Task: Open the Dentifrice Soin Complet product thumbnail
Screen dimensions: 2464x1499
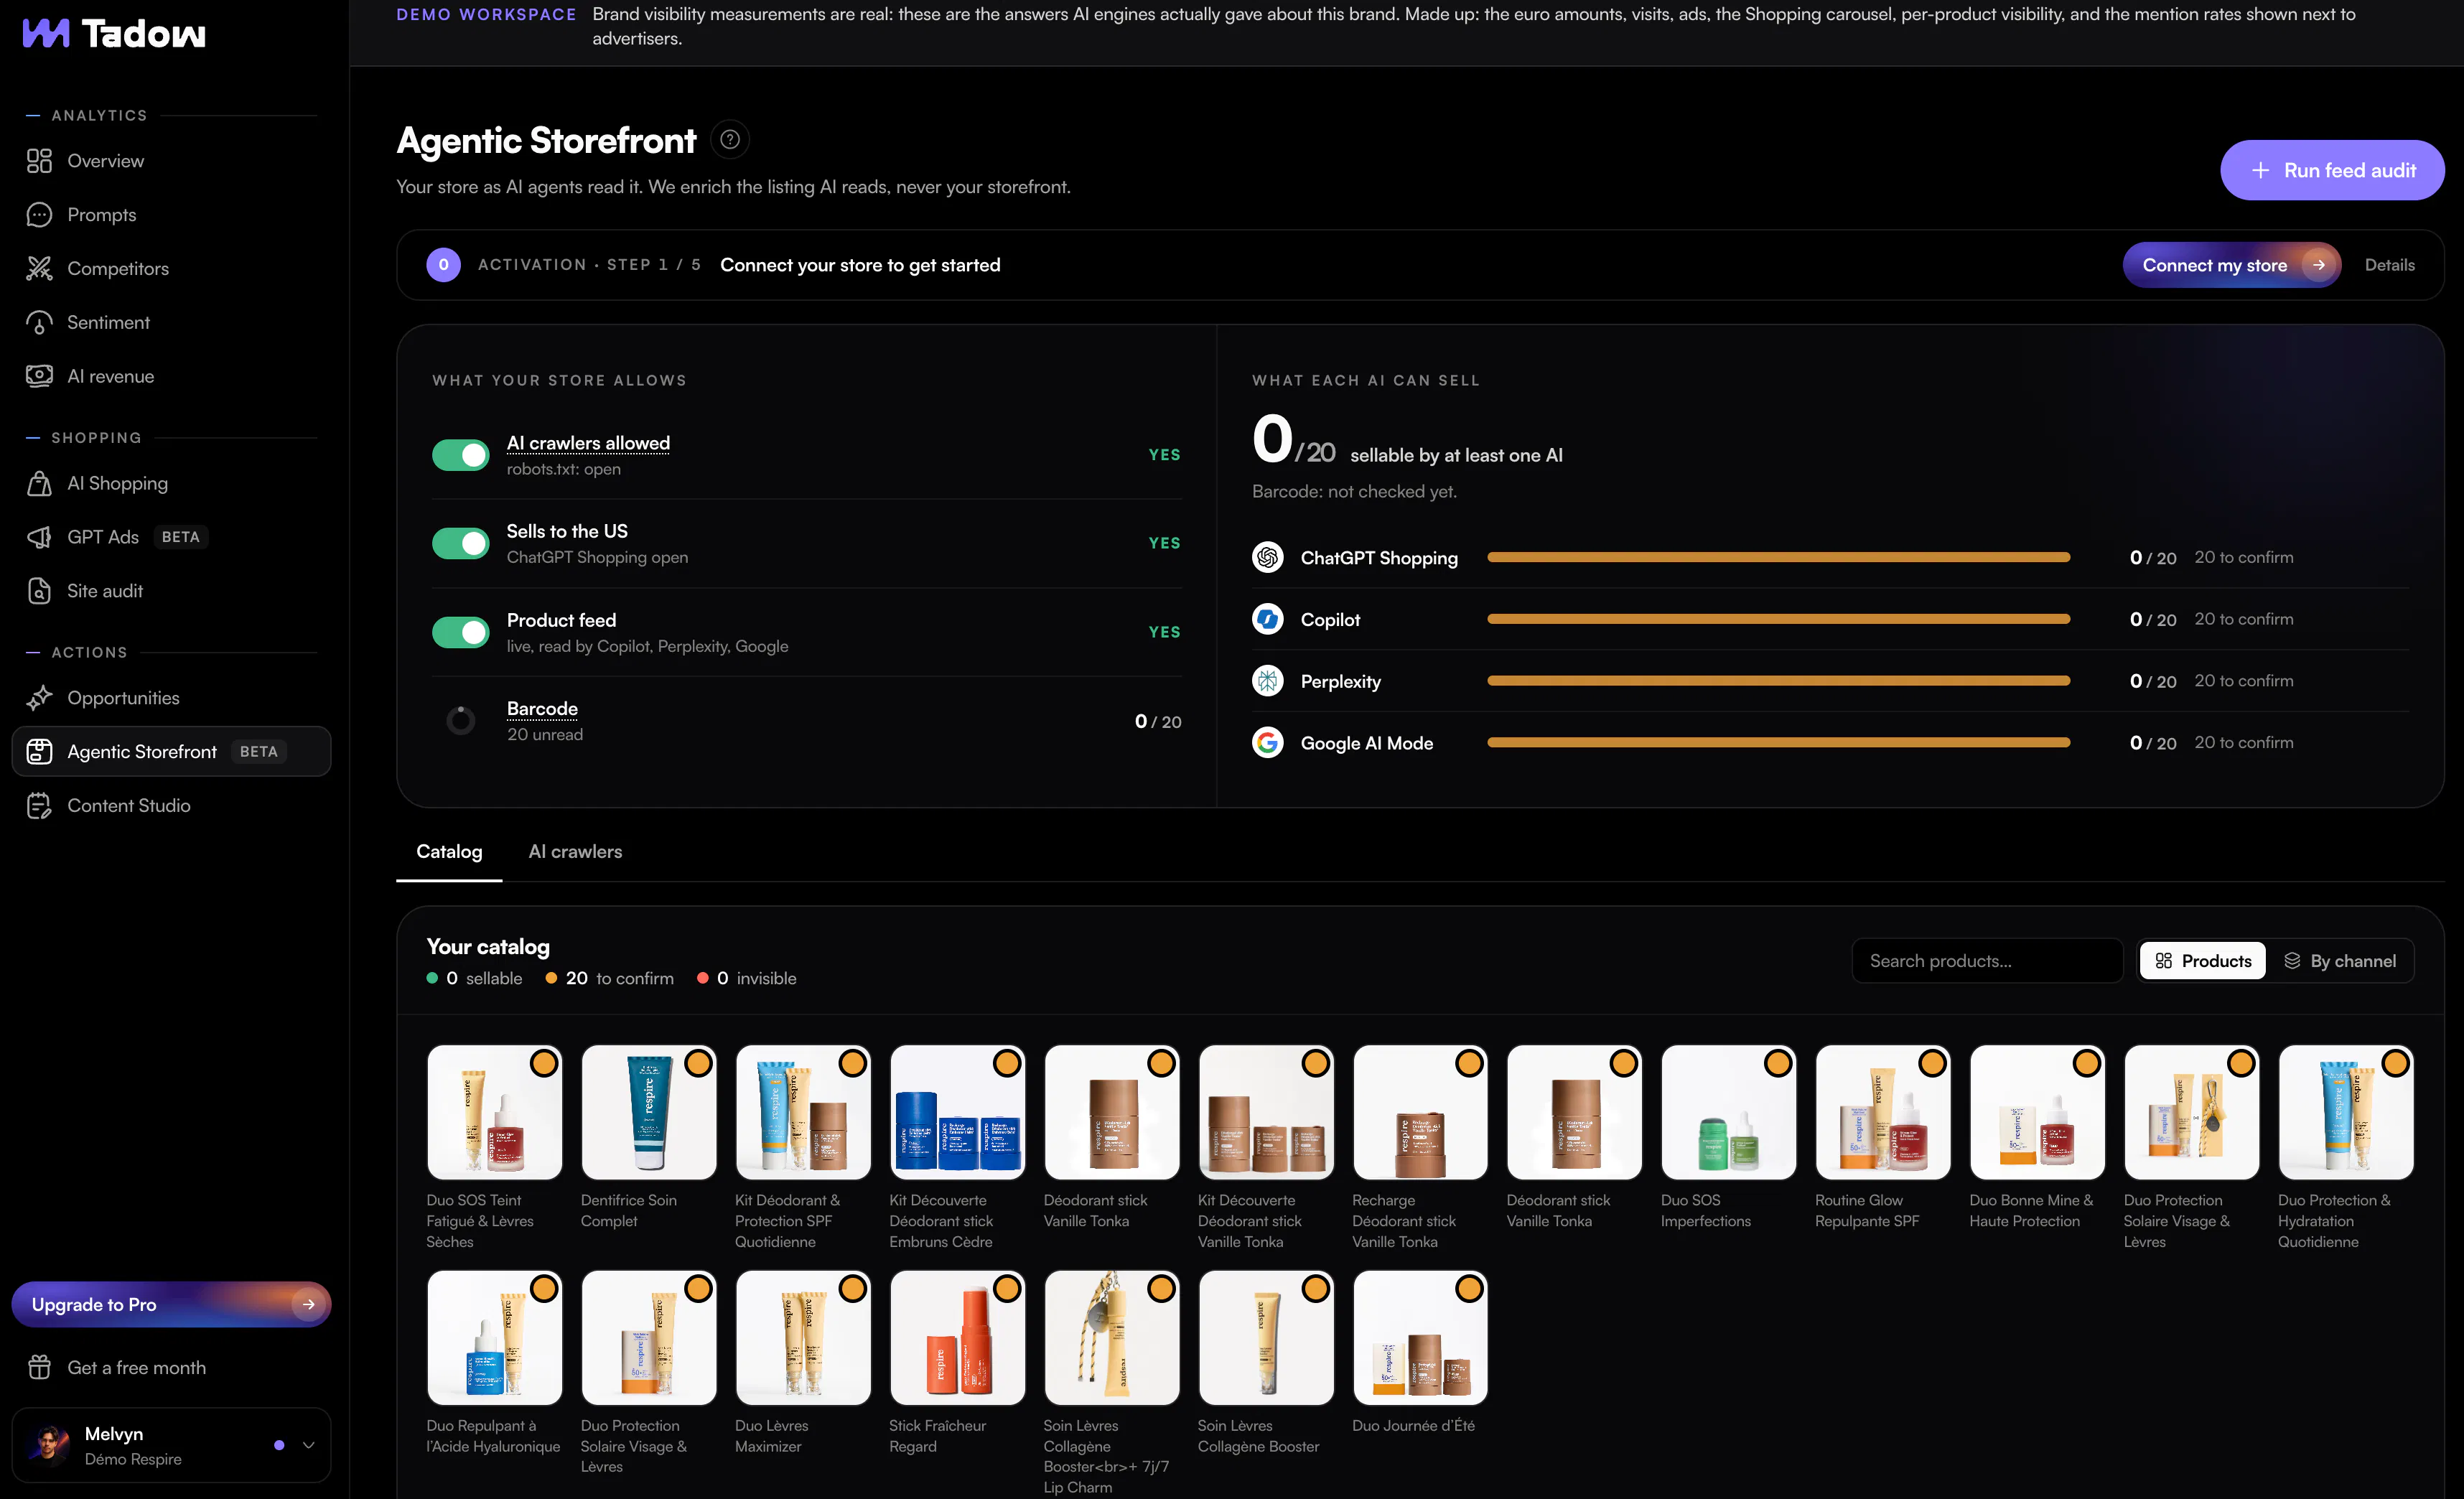Action: (x=649, y=1113)
